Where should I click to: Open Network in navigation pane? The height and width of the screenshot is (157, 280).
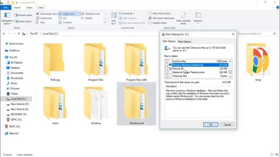12,133
